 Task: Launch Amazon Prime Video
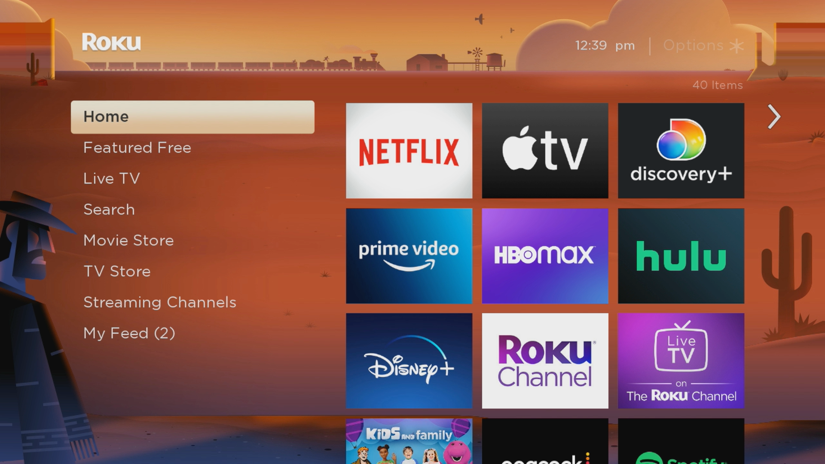tap(409, 256)
